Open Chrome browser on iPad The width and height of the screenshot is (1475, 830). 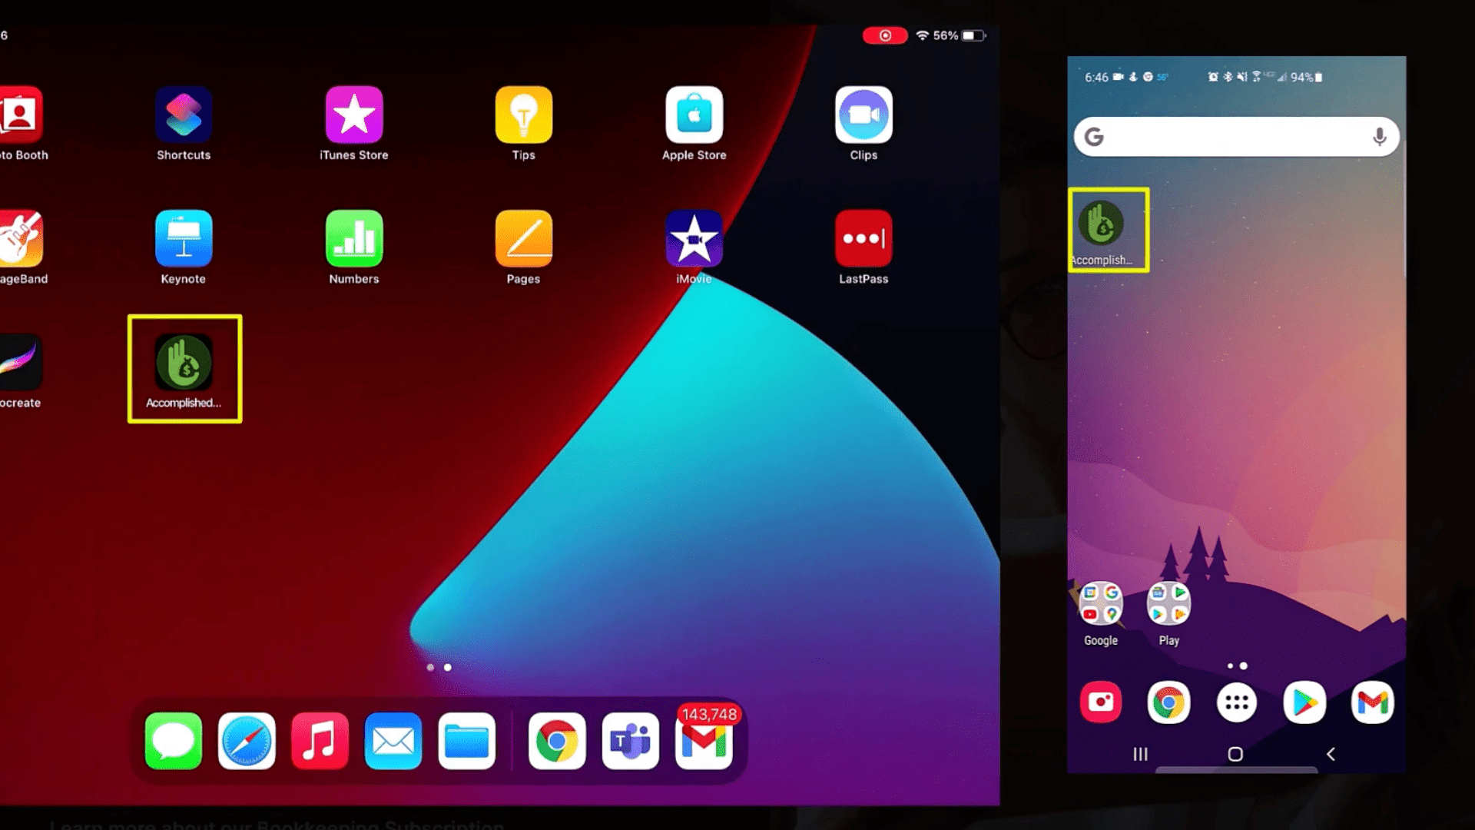click(556, 740)
